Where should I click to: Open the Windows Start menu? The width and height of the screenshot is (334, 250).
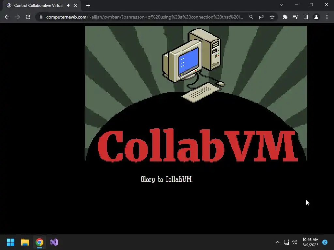coord(10,242)
